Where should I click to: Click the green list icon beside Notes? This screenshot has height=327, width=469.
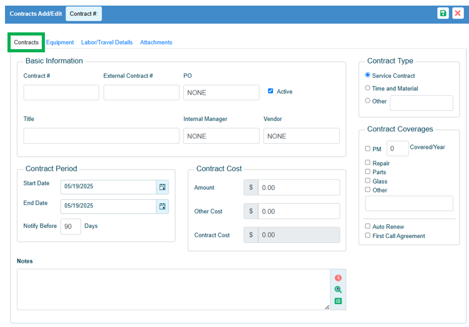(x=338, y=301)
